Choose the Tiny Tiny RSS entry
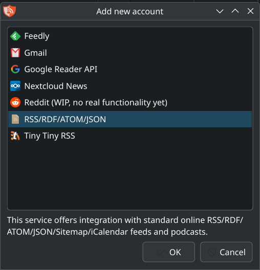 (130, 136)
